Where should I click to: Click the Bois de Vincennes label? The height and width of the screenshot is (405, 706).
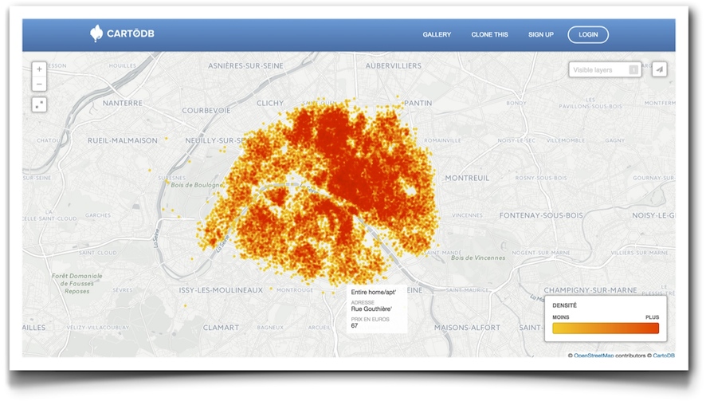point(478,258)
